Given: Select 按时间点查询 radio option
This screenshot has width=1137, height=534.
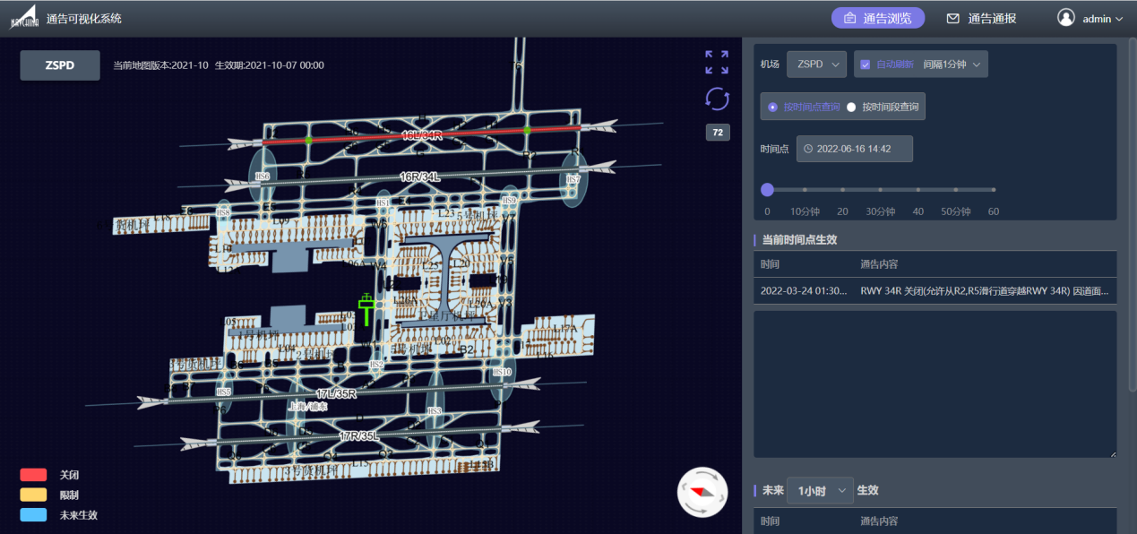Looking at the screenshot, I should pyautogui.click(x=773, y=107).
